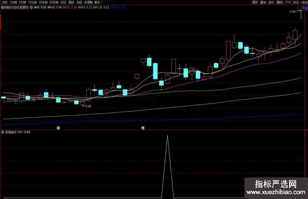Viewport: 308px width, 199px height.
Task: Select the 5分钟 period tab
Action: pyautogui.click(x=22, y=2)
